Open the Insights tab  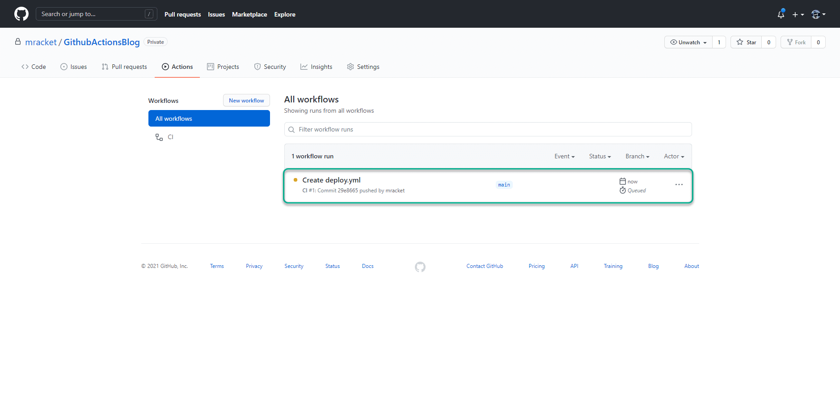tap(316, 67)
